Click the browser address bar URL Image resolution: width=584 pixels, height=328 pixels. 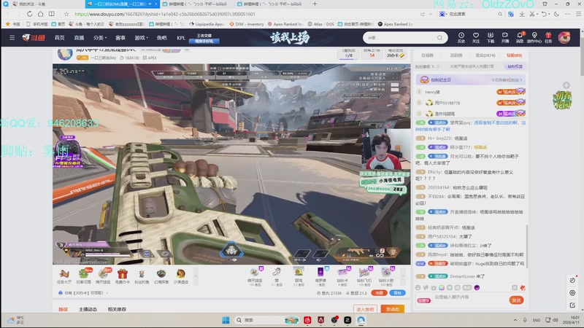165,14
